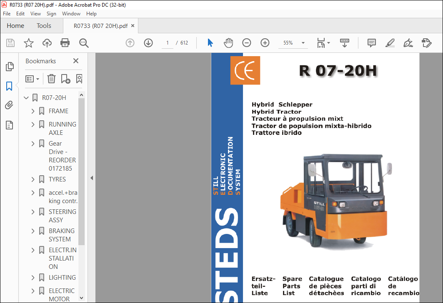
Task: Click the 55% zoom value field
Action: click(x=288, y=43)
